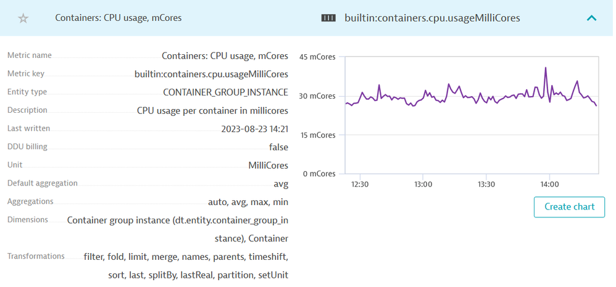The image size is (616, 287).
Task: Click the highest spike in the purple chart line
Action: tap(545, 68)
